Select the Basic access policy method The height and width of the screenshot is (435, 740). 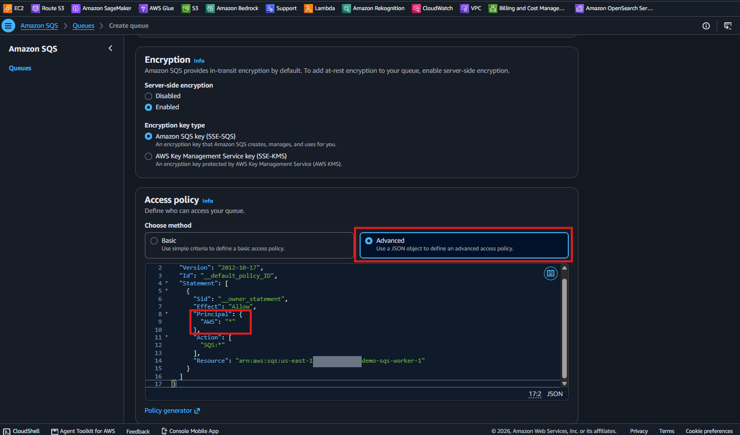point(249,245)
